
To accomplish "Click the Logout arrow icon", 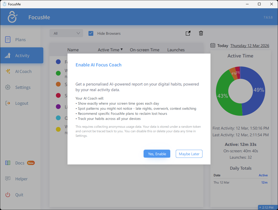I will click(x=8, y=103).
